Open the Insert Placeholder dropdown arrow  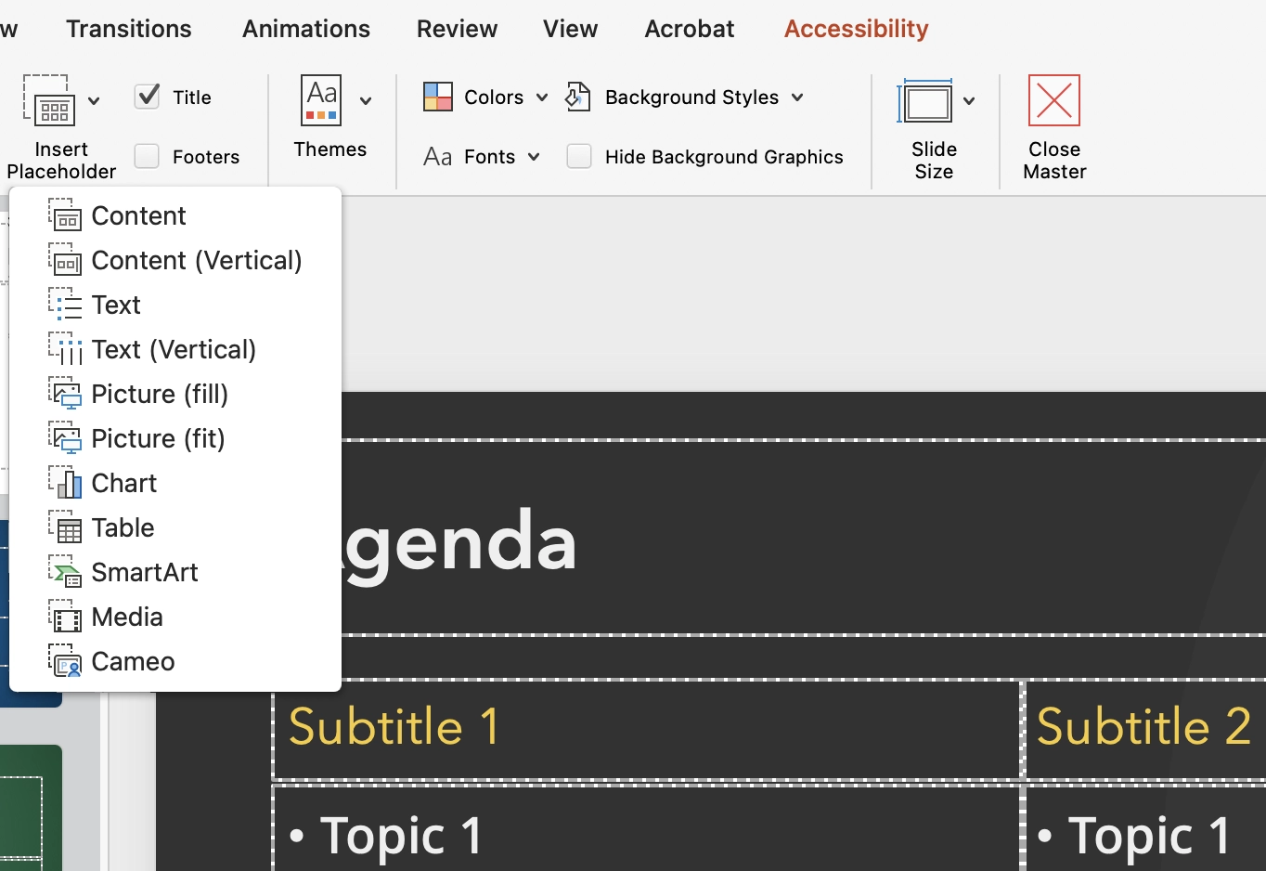[94, 100]
